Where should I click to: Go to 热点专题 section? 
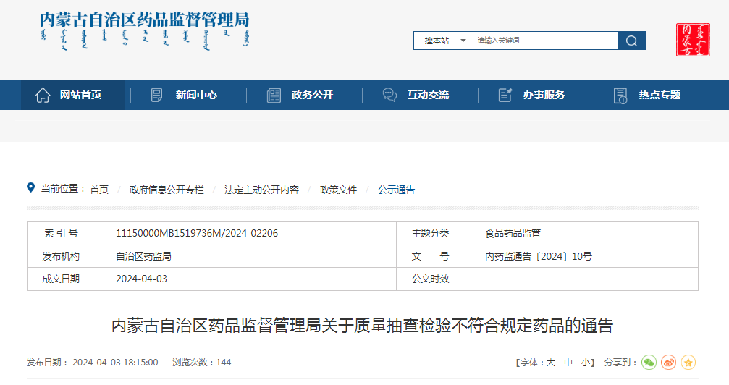pos(660,95)
